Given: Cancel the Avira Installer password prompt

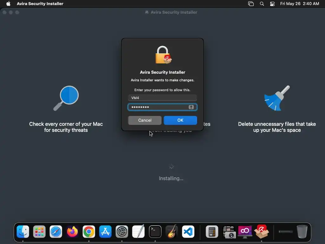Looking at the screenshot, I should point(145,120).
